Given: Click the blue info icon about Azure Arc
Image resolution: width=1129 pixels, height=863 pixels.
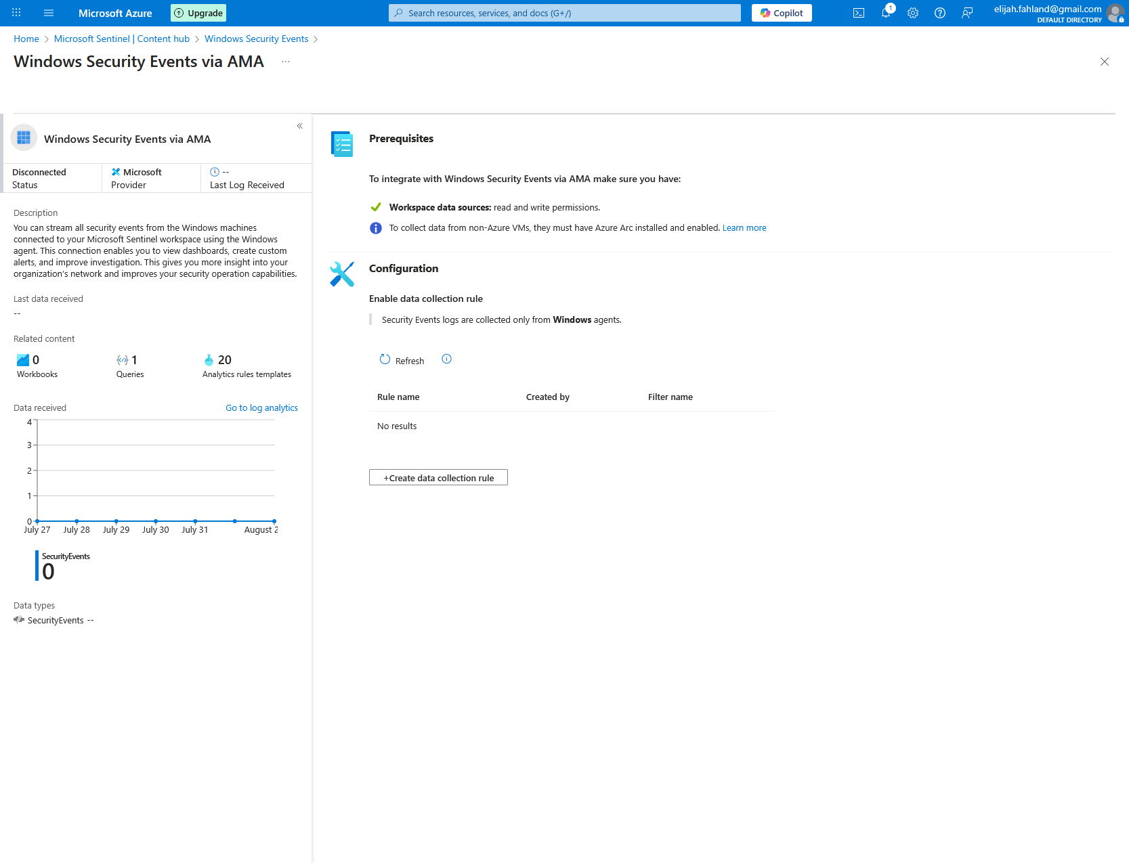Looking at the screenshot, I should 376,228.
